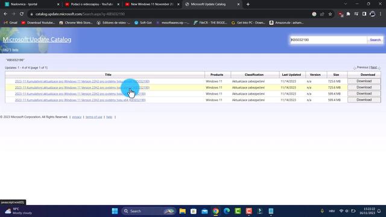Open the weather widget Mostly cloudy

pyautogui.click(x=19, y=211)
